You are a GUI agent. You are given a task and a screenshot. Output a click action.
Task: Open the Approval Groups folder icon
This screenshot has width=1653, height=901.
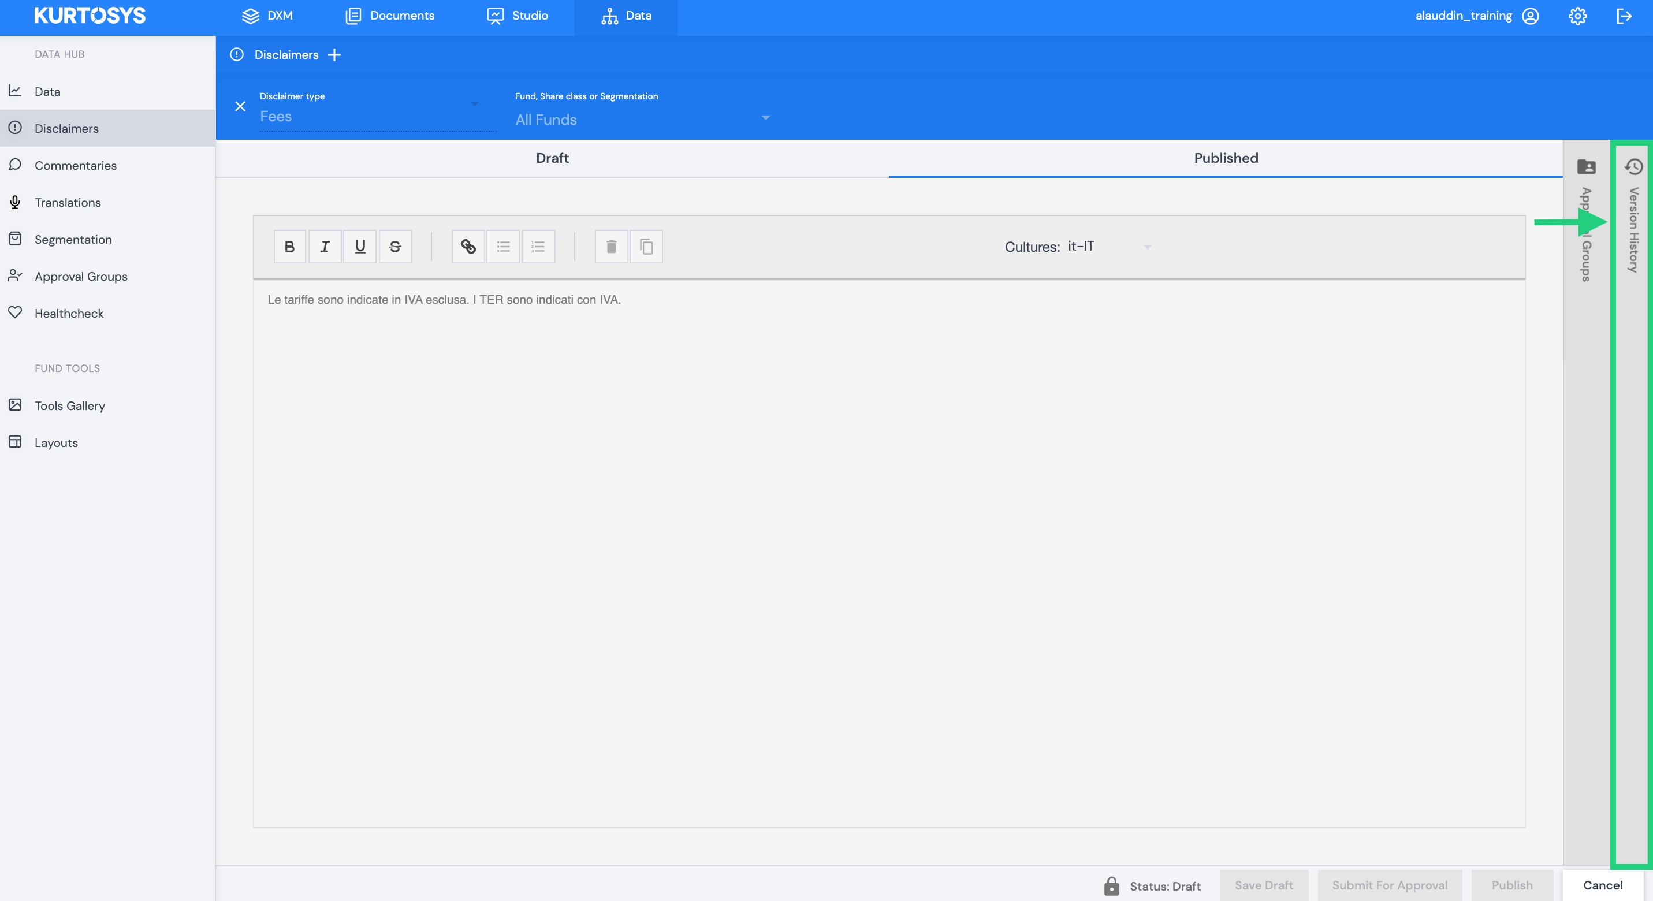(1586, 167)
